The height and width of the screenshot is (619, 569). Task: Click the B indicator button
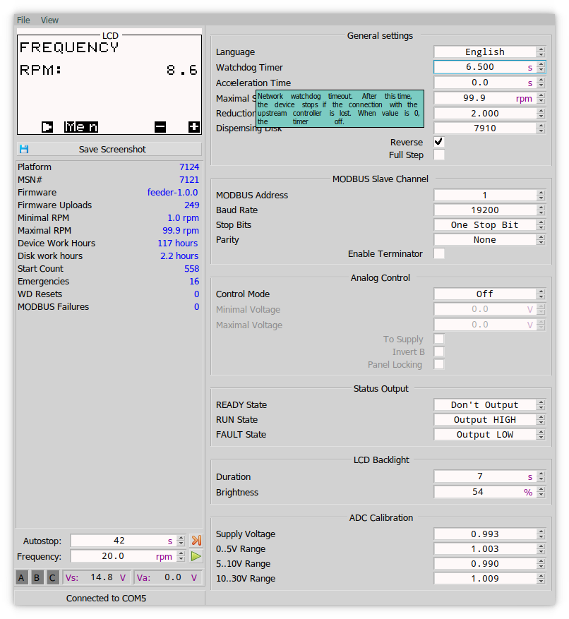tap(37, 578)
